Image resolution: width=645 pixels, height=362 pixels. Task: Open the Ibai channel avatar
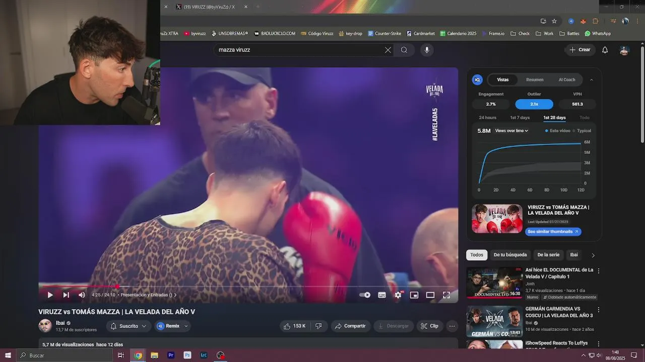click(45, 326)
